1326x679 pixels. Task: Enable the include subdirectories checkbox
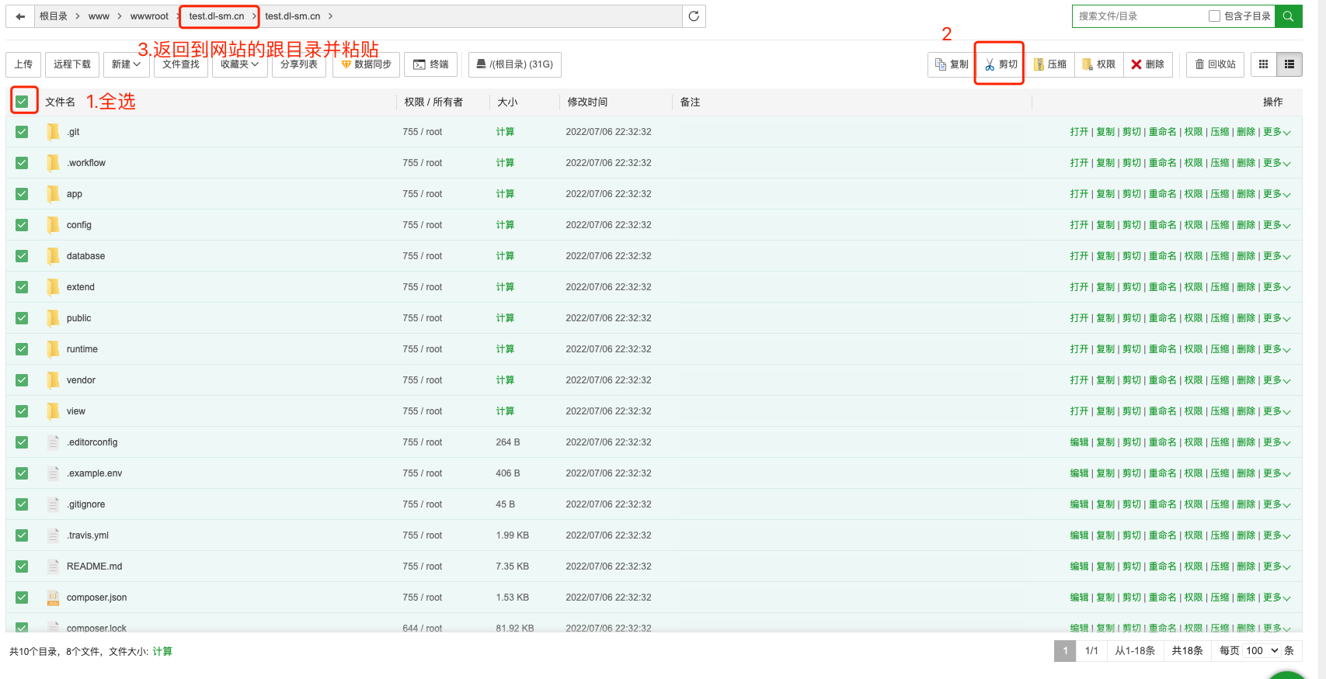click(x=1214, y=16)
